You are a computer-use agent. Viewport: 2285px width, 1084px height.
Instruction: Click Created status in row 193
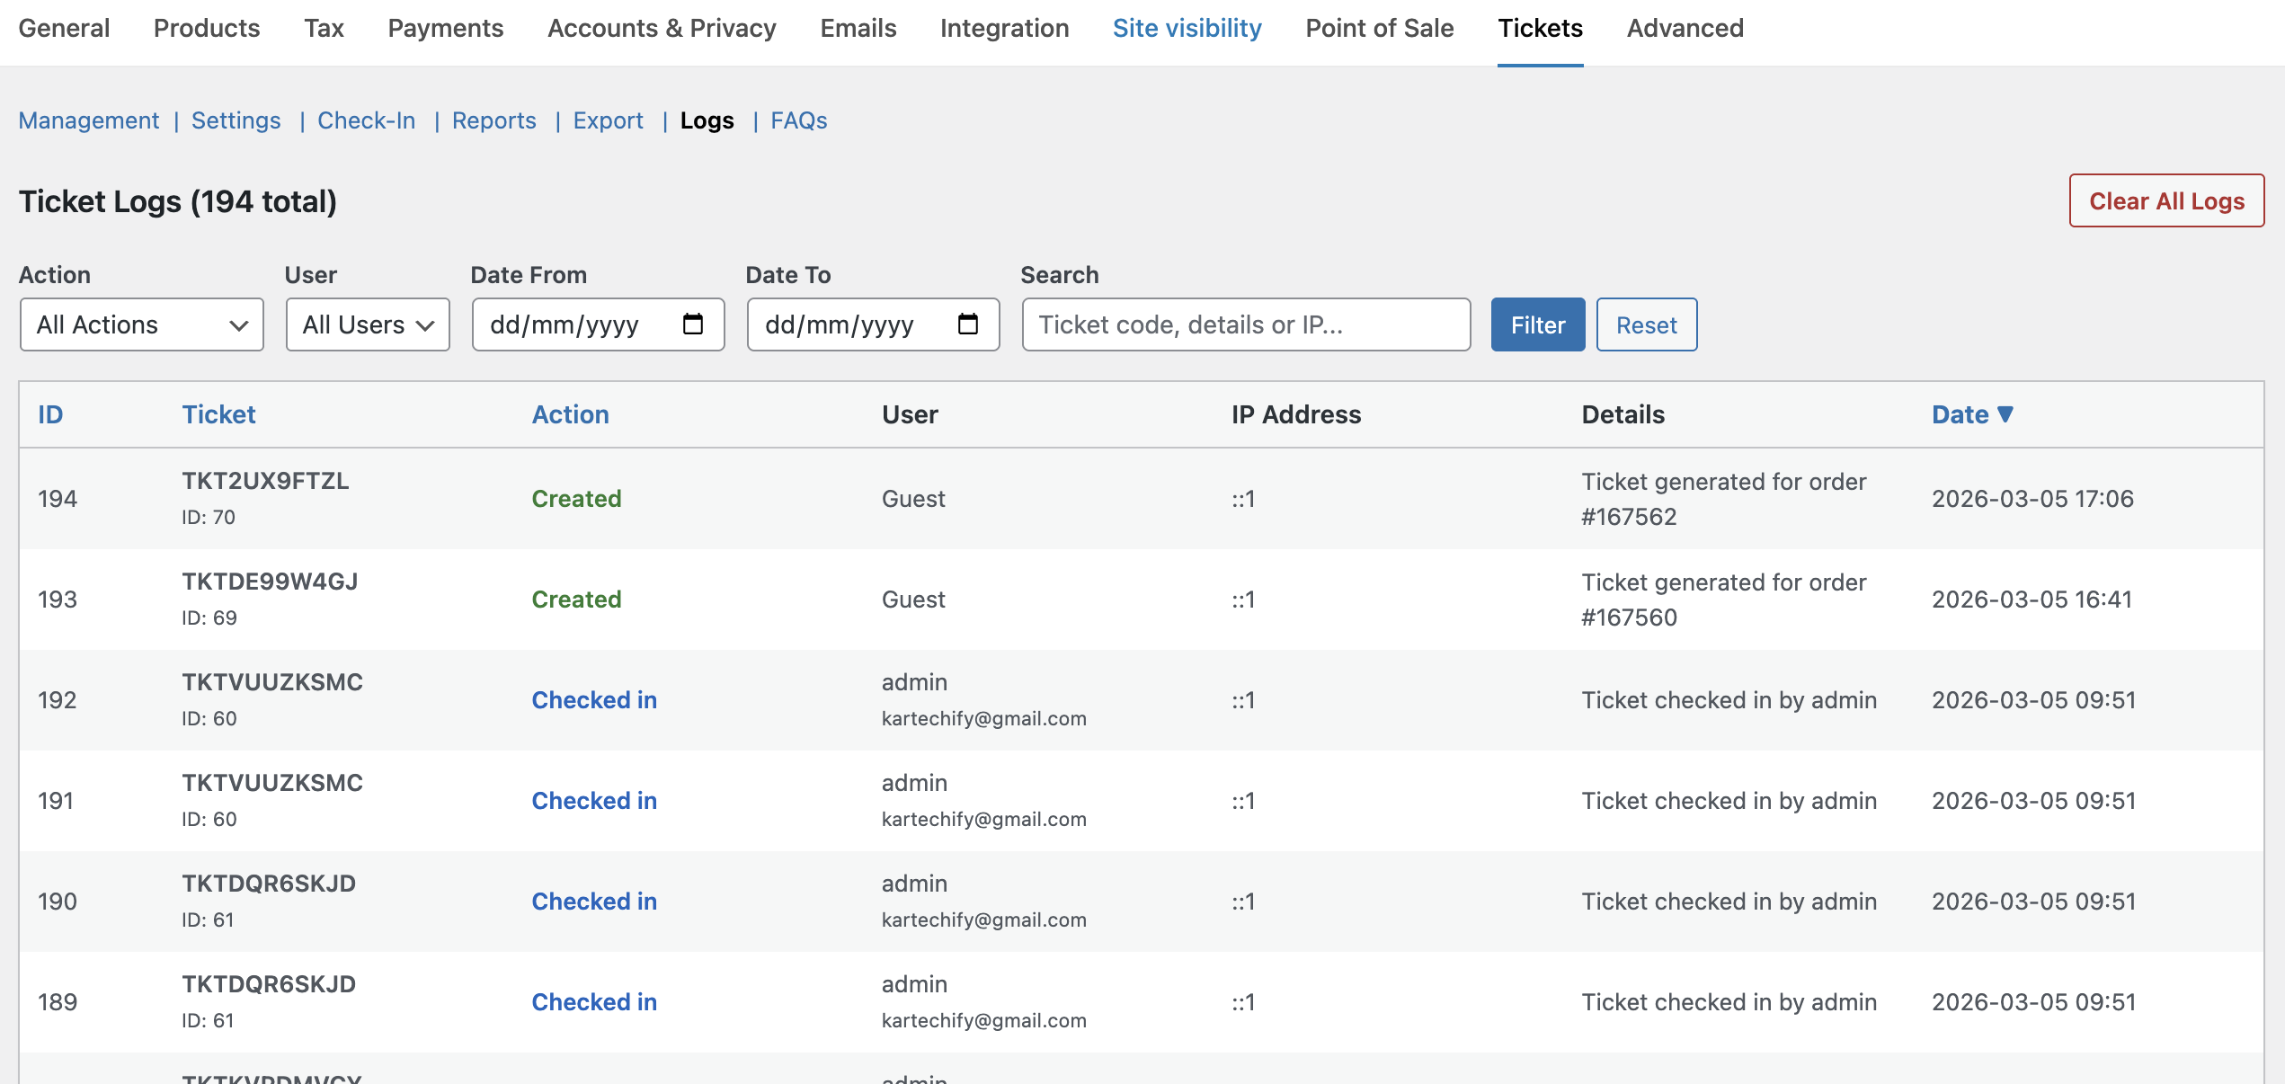tap(576, 600)
